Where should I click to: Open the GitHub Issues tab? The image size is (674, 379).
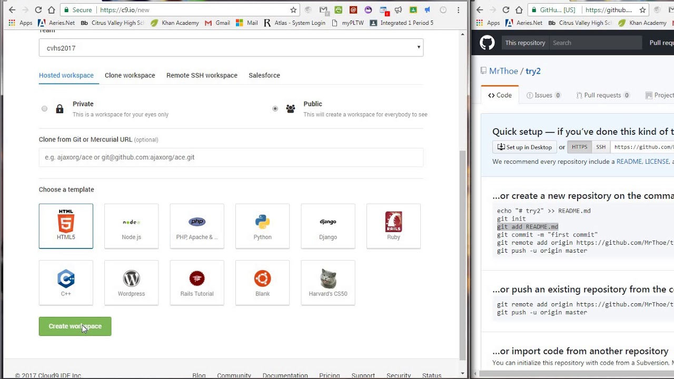click(x=543, y=95)
